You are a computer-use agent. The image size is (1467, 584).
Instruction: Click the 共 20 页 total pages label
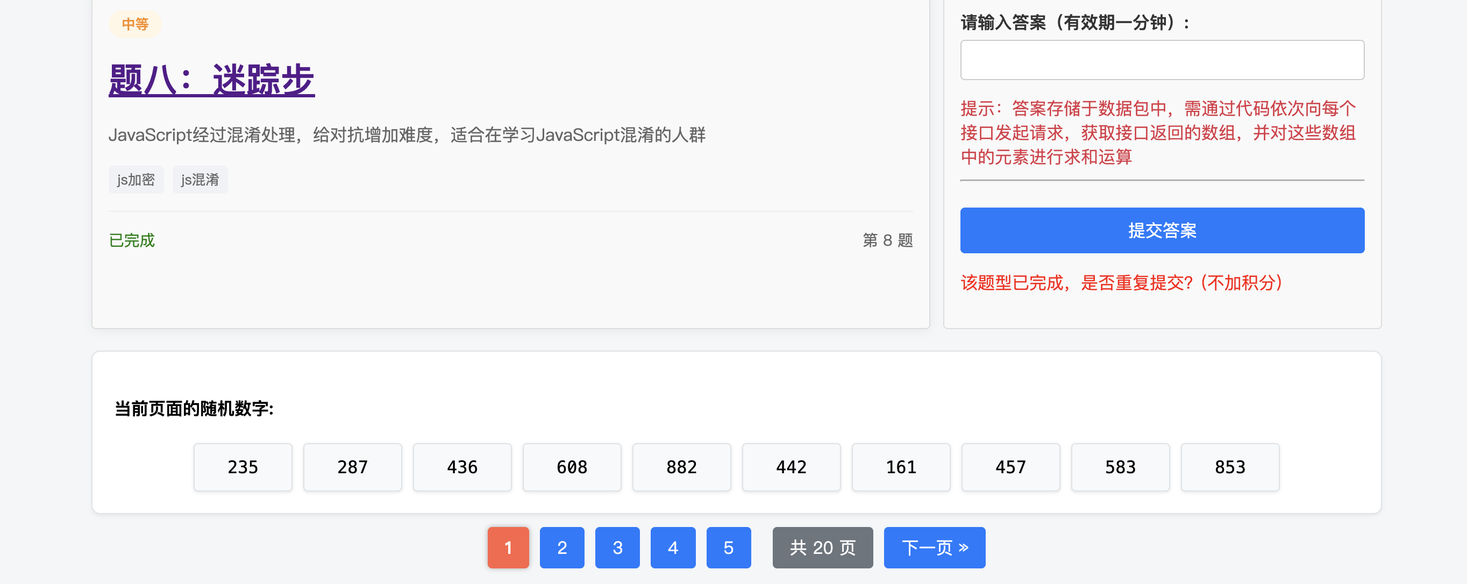coord(822,547)
